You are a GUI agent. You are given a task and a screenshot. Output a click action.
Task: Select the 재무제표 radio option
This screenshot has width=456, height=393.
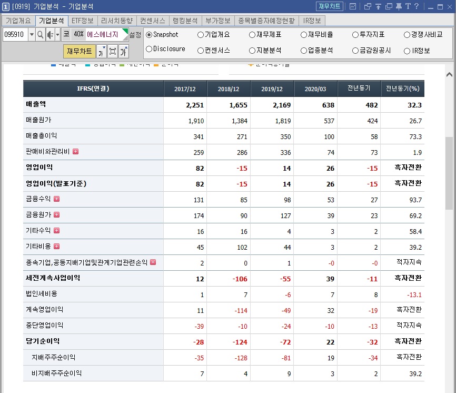coord(252,35)
